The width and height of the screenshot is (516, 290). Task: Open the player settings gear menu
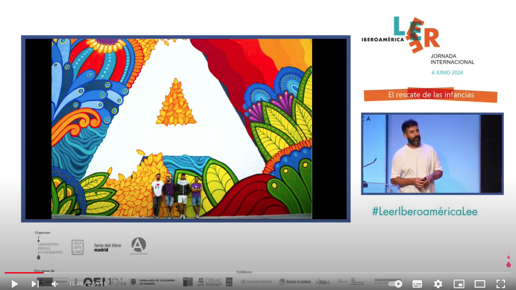click(438, 284)
